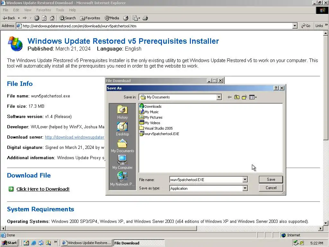Switch to File Download taskbar button

[139, 243]
